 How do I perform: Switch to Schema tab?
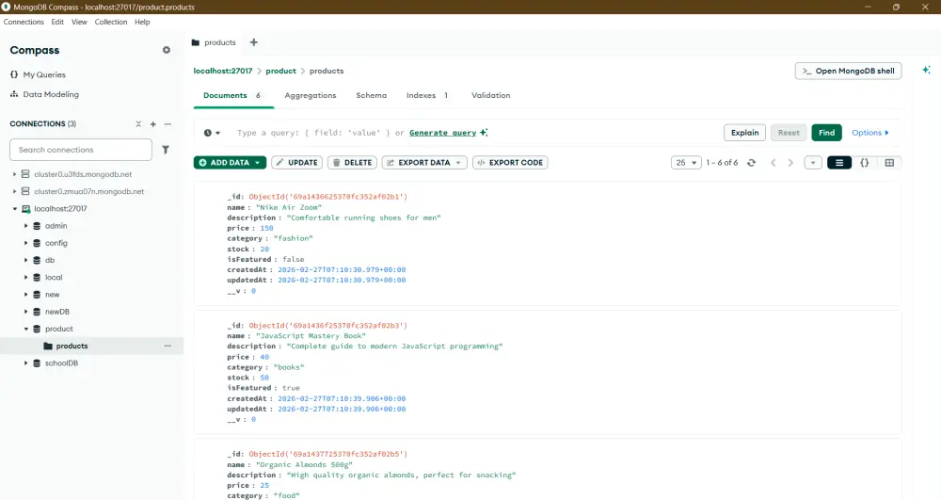(372, 95)
